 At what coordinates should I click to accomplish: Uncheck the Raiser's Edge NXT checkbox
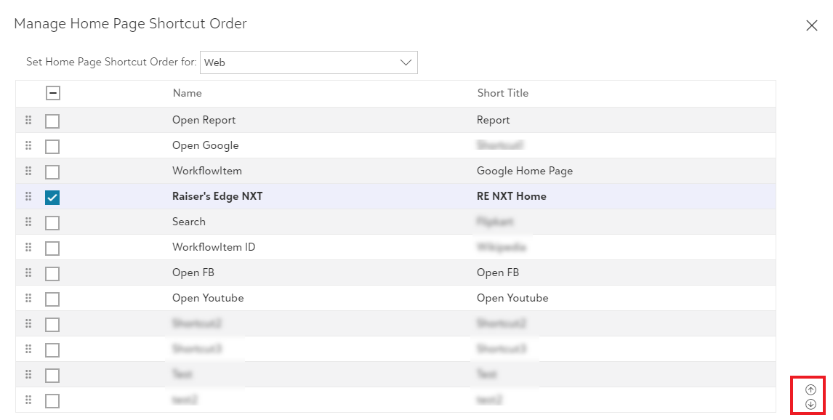(x=52, y=197)
